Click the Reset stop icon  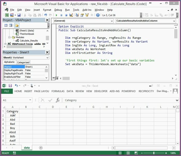[x=66, y=15]
